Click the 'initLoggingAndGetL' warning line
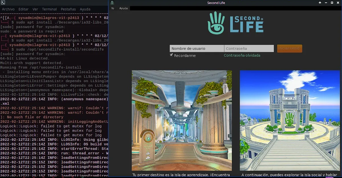Image resolution: width=342 pixels, height=178 pixels. point(54,122)
